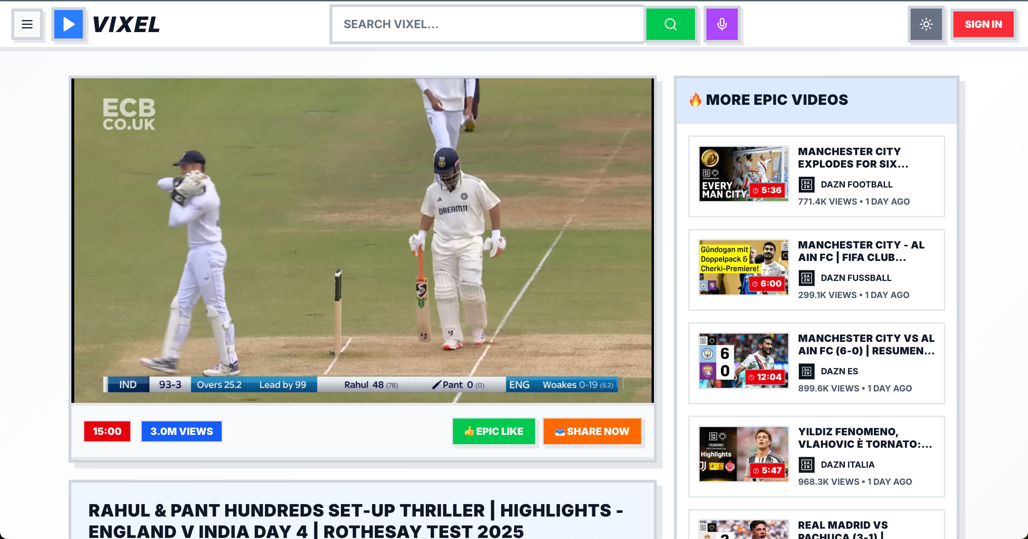The image size is (1028, 539).
Task: Go to the VIXEL home wordmark
Action: click(126, 24)
